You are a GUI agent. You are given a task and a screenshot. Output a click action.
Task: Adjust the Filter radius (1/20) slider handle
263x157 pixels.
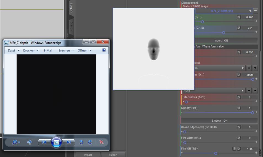[186, 102]
